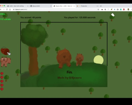This screenshot has width=132, height=105.
Task: Click 'You played for: 125.808 seconds'
Action: (x=80, y=17)
